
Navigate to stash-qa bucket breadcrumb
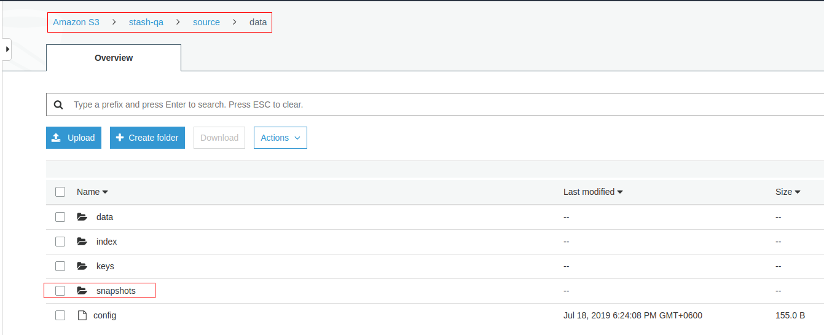[x=146, y=22]
